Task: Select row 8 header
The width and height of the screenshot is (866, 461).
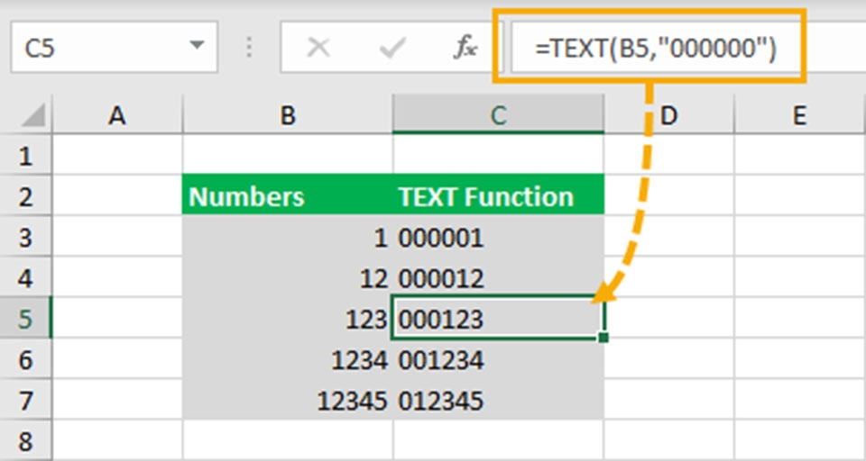Action: click(26, 440)
